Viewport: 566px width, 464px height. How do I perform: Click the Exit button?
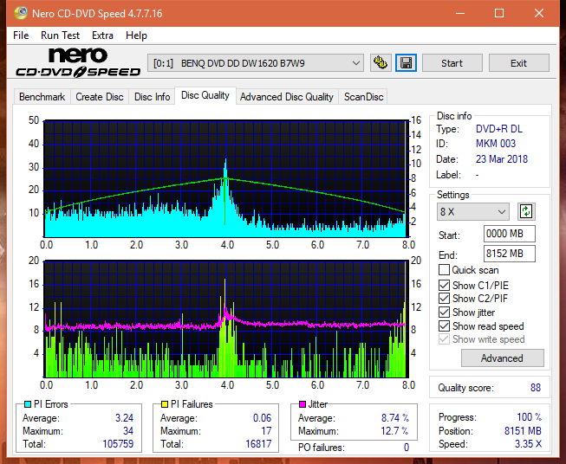click(518, 63)
